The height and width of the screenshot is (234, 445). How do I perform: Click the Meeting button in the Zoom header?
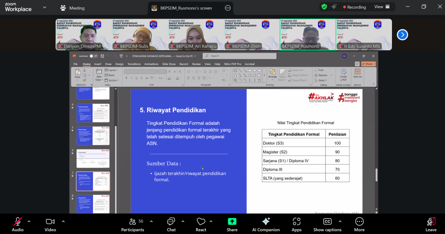73,8
